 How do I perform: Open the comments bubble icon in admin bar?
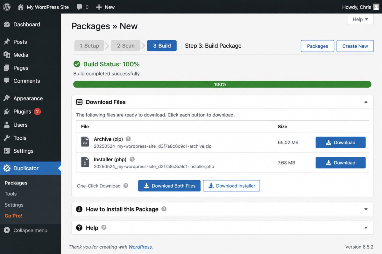(x=80, y=7)
